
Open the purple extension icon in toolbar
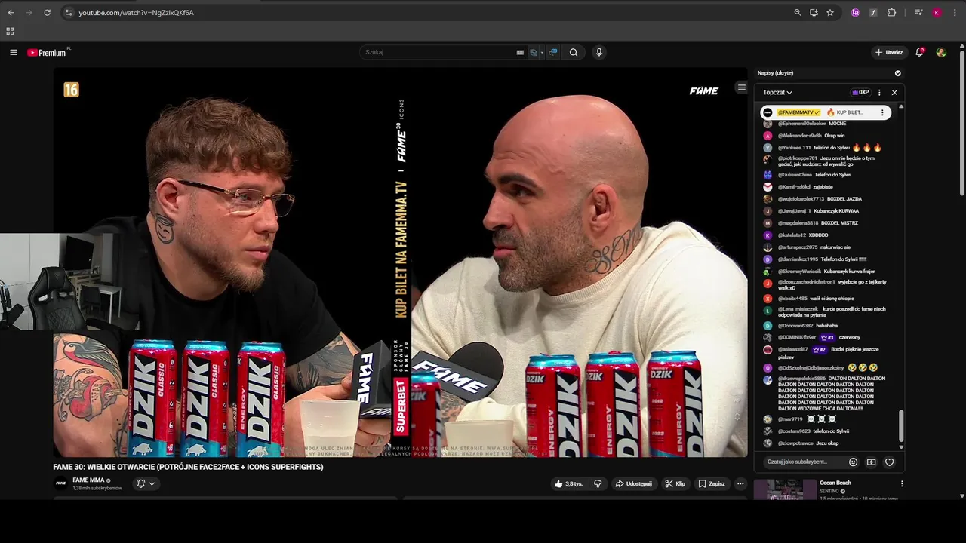pos(855,13)
